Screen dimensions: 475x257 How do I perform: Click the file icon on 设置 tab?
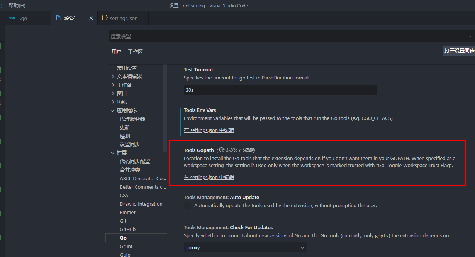pos(58,18)
